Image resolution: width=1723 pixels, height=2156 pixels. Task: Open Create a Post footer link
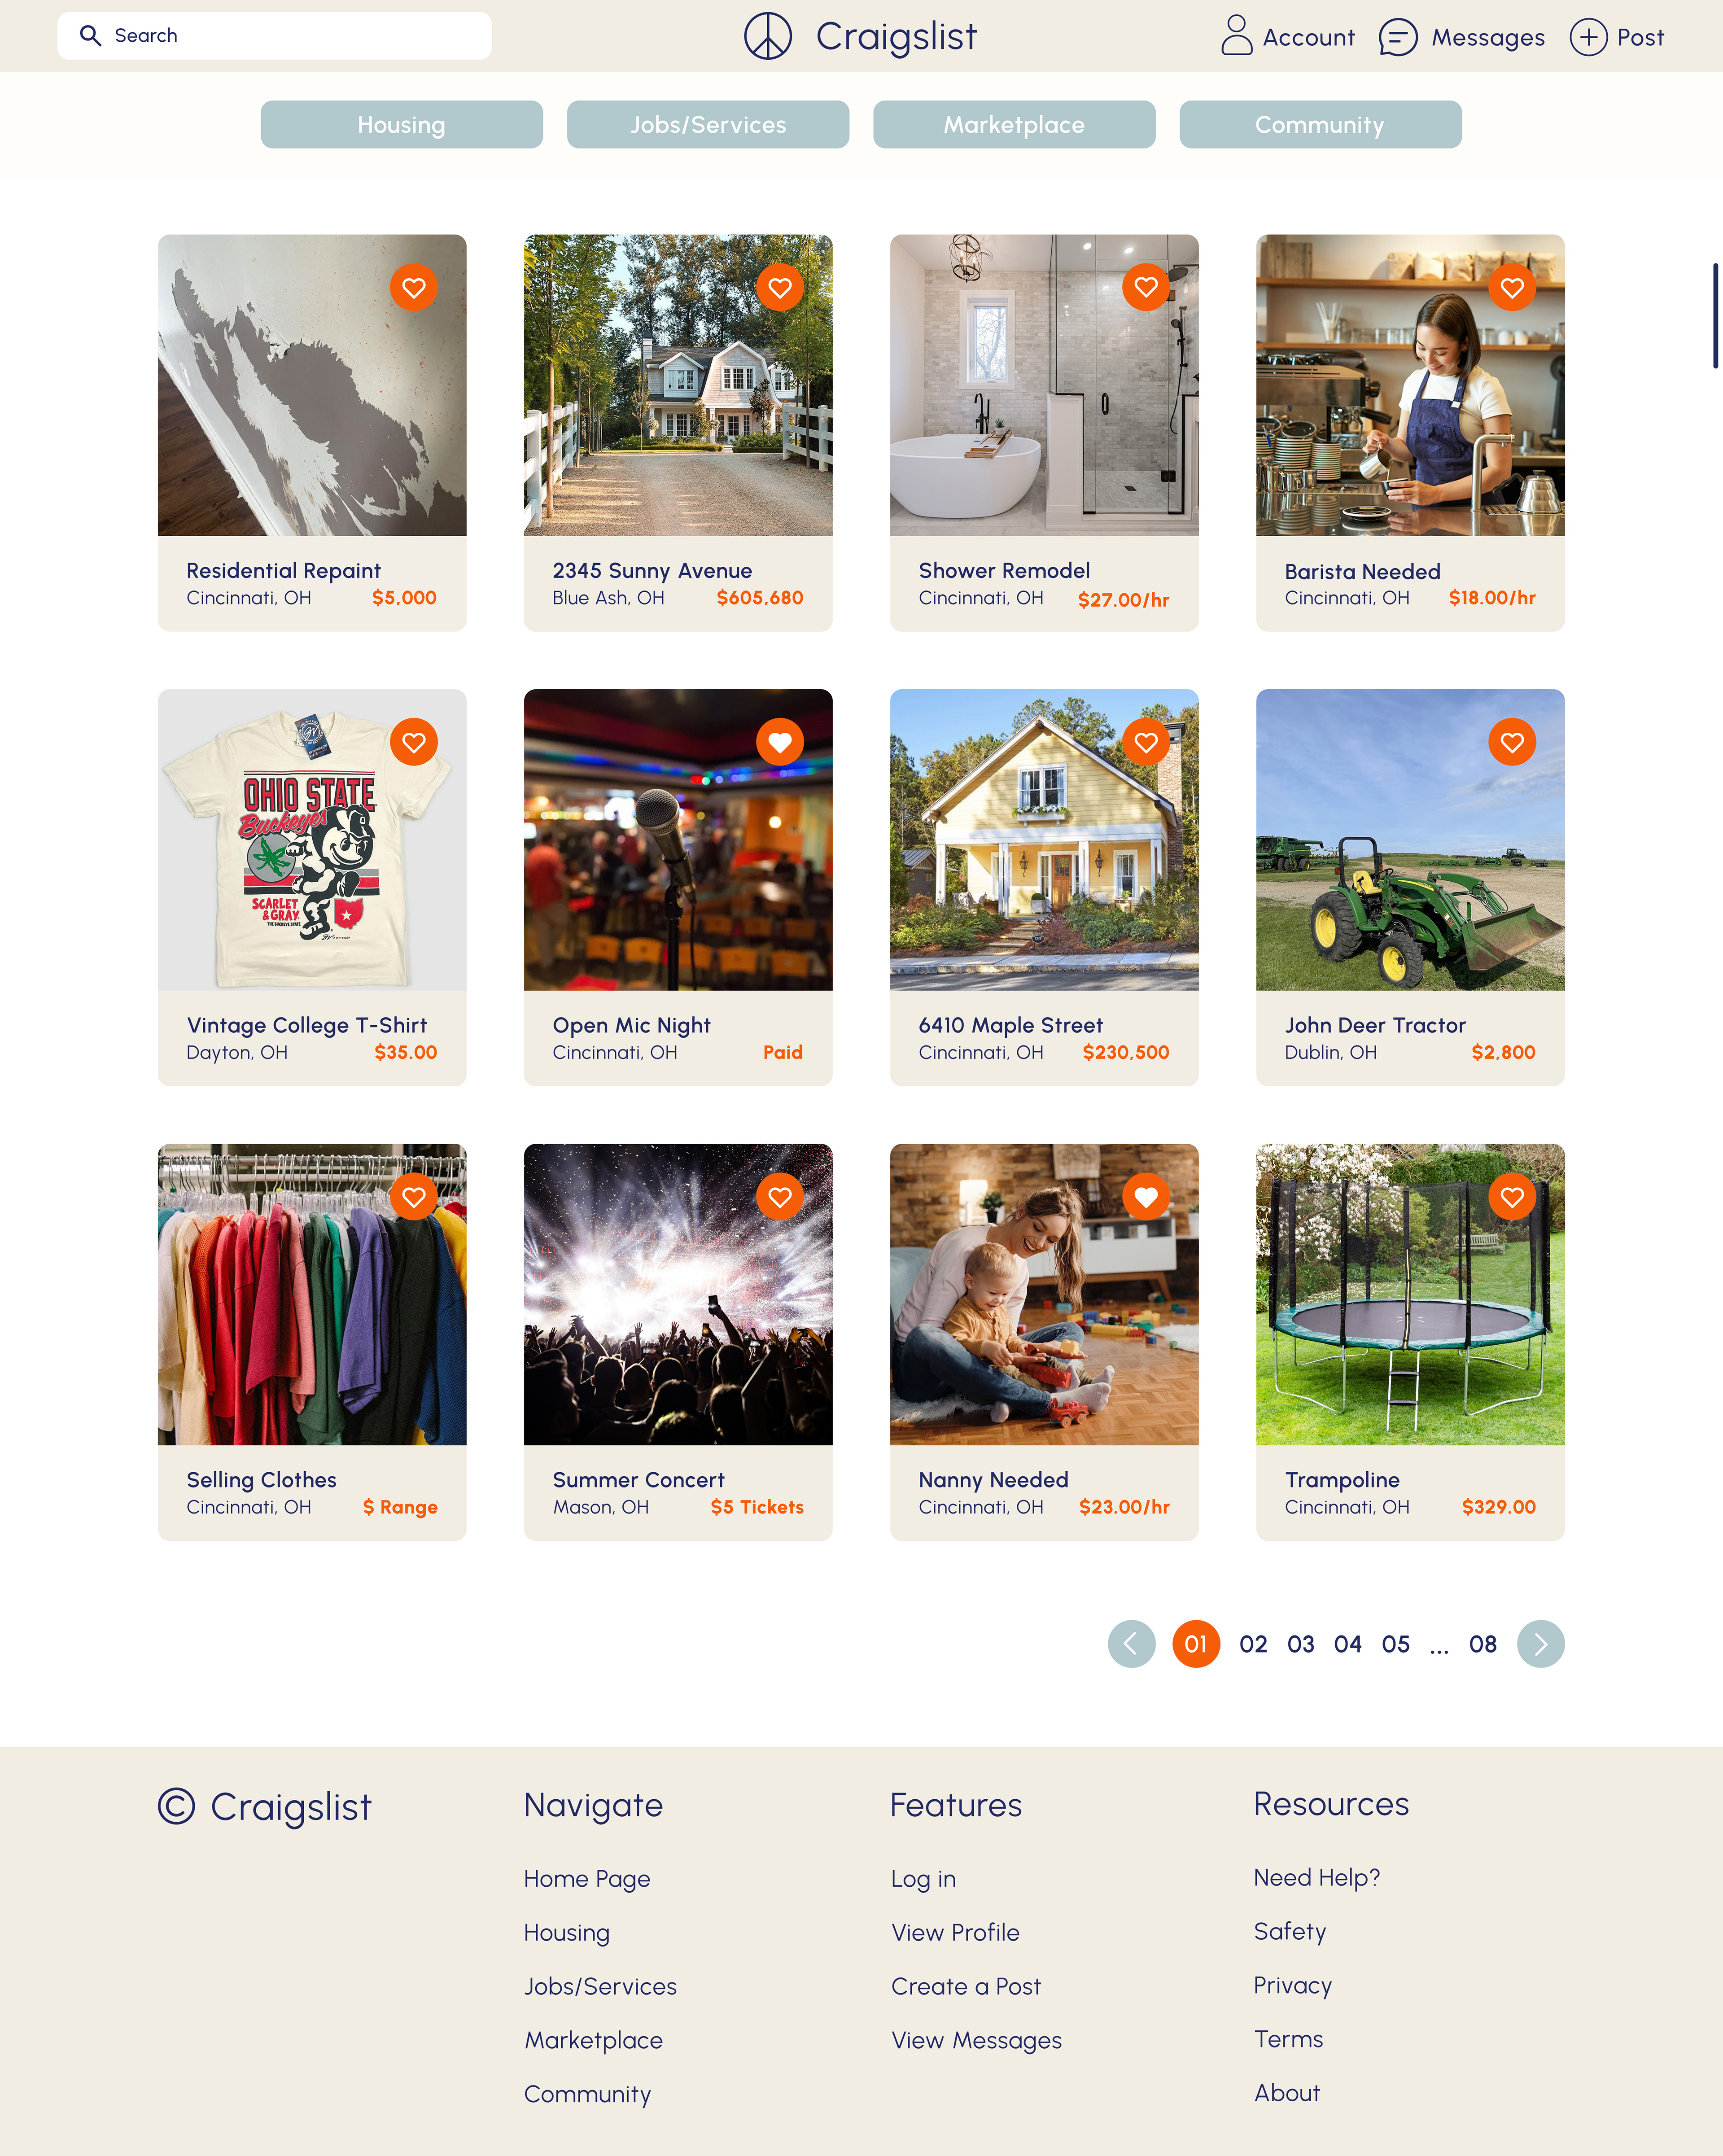coord(966,1987)
